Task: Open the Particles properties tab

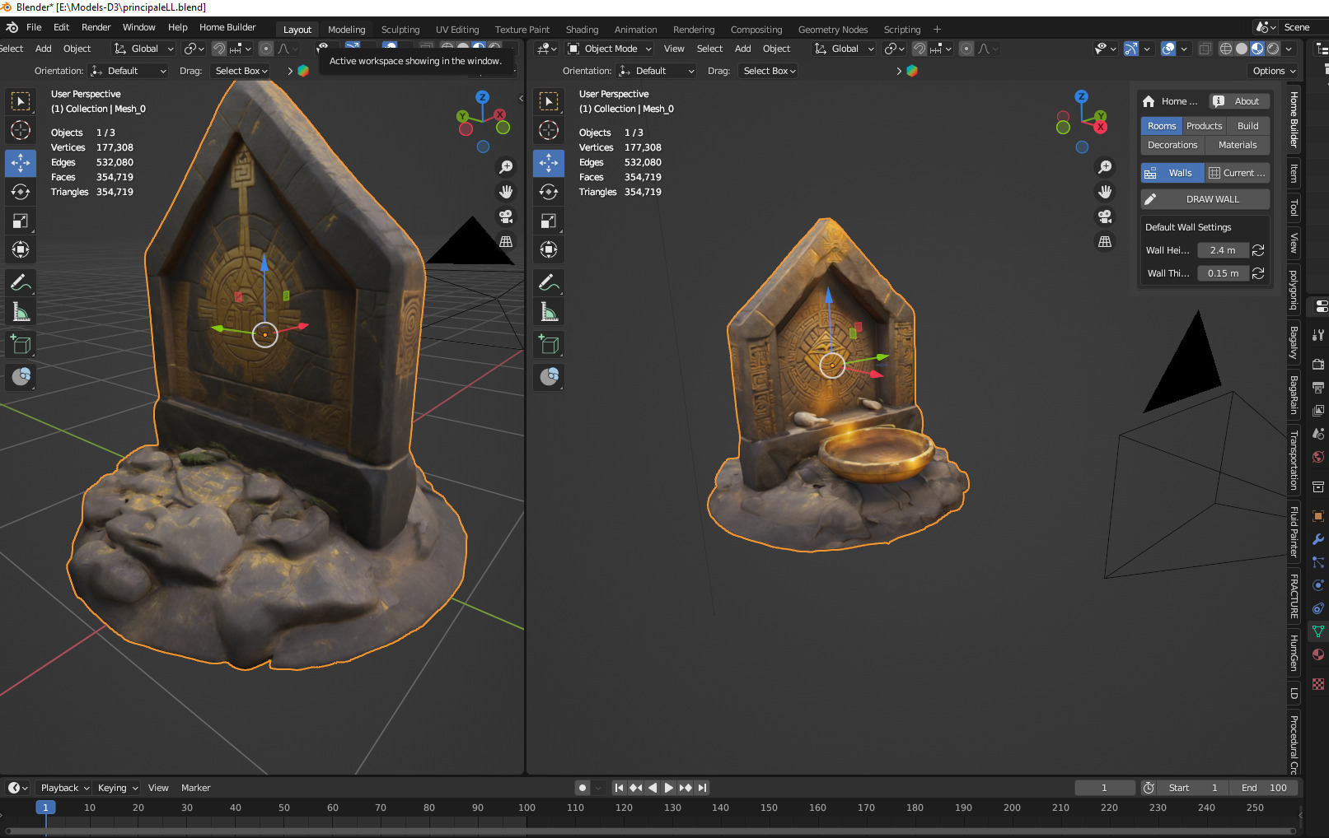Action: tap(1318, 562)
